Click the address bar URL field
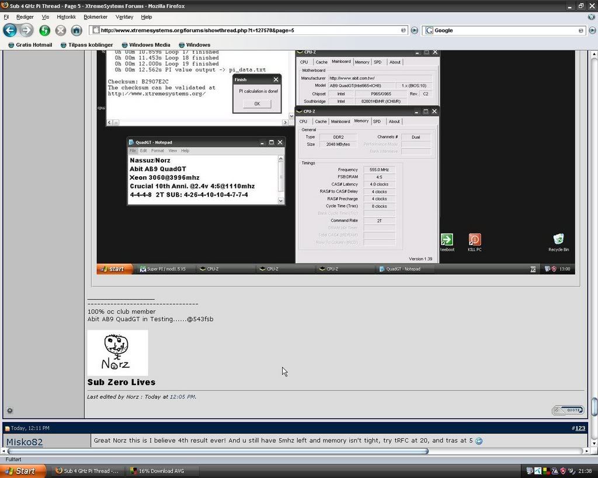Viewport: 598px width, 478px height. pos(248,30)
